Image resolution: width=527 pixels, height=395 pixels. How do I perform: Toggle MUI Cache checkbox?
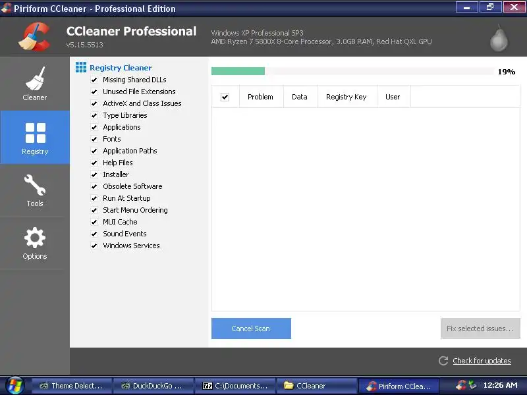[94, 222]
